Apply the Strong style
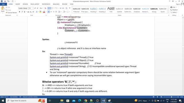This screenshot has height=103, width=184. [x=154, y=10]
